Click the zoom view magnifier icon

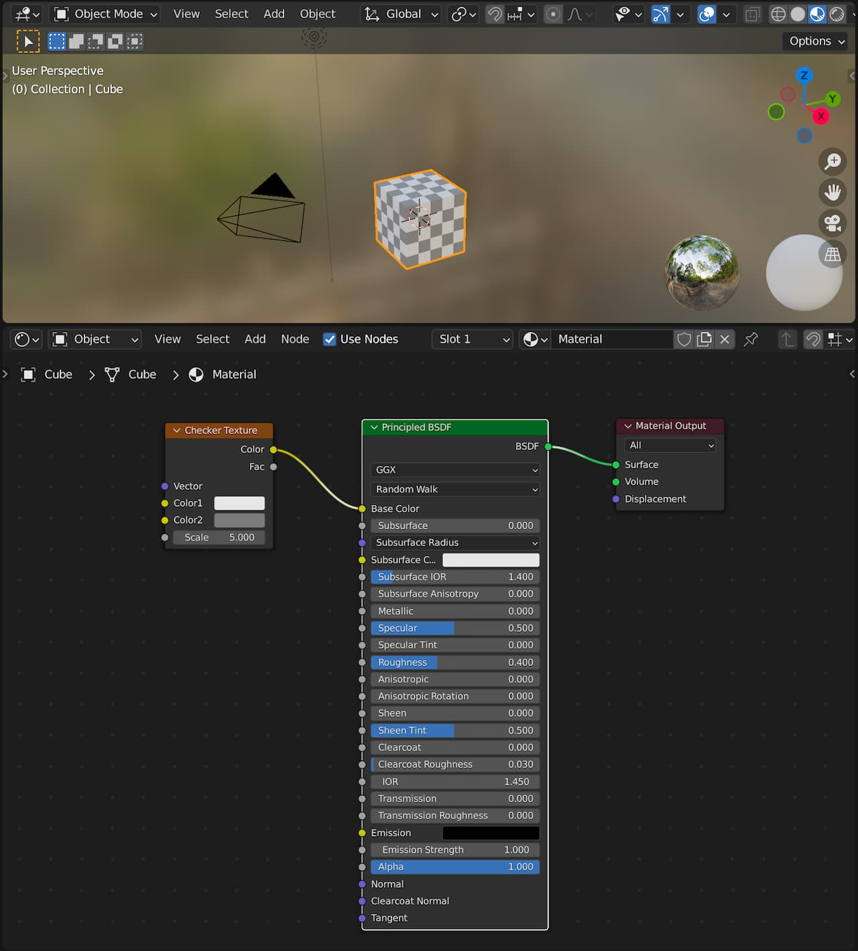[833, 162]
